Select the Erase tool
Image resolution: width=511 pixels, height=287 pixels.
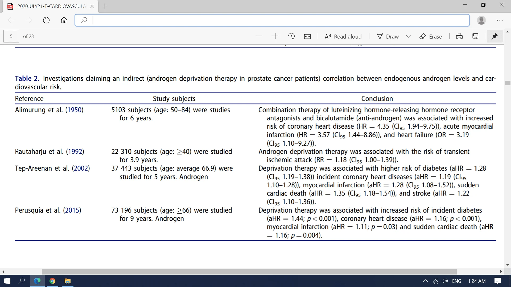point(431,36)
